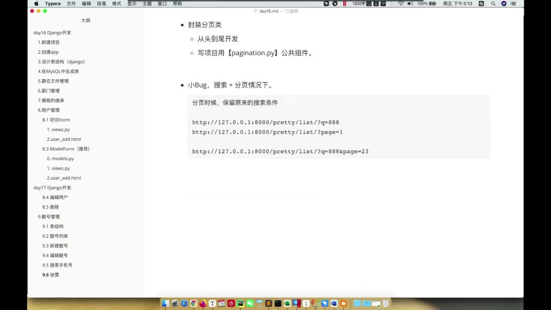The image size is (551, 310).
Task: Open Firefox from the Dock
Action: pyautogui.click(x=203, y=304)
